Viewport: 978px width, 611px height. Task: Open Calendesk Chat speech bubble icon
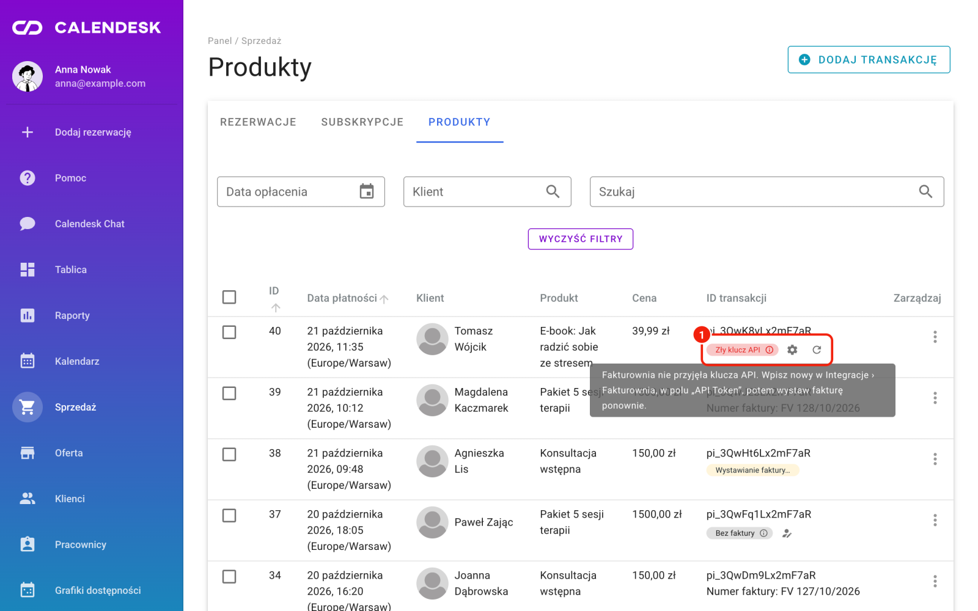[28, 224]
